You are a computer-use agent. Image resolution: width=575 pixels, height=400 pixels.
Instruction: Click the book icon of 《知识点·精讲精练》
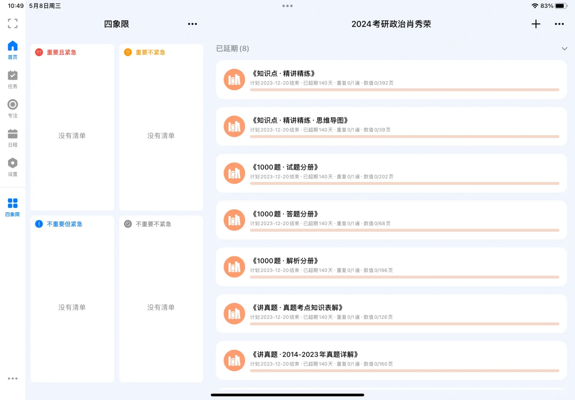coord(234,79)
